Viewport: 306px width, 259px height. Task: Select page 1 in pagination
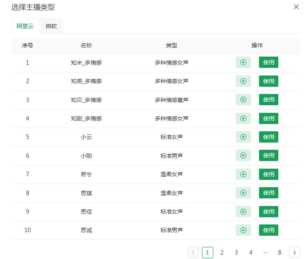(x=208, y=252)
